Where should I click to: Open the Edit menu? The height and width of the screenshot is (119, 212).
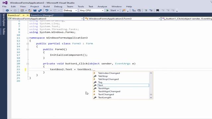coord(13,7)
